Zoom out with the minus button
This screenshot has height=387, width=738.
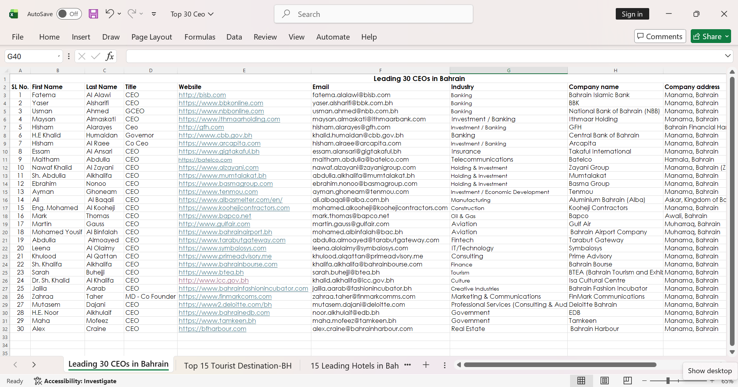point(645,380)
